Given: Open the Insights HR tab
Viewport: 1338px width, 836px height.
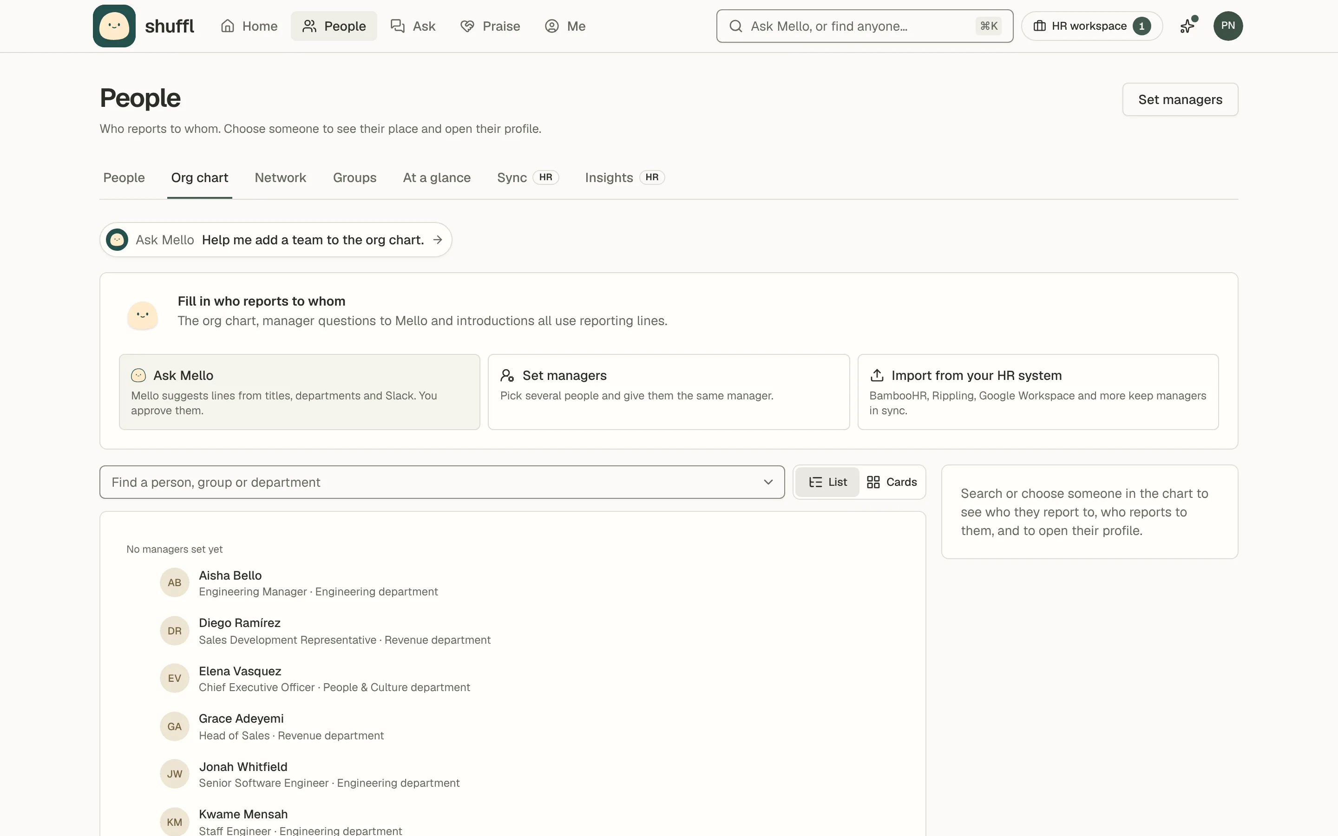Looking at the screenshot, I should tap(624, 177).
